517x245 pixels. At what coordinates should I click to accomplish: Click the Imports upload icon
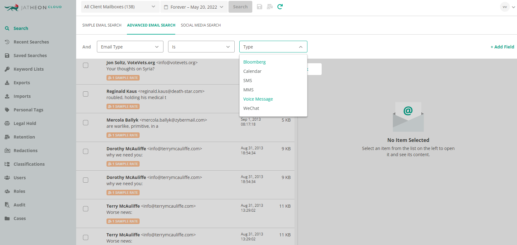tap(7, 96)
